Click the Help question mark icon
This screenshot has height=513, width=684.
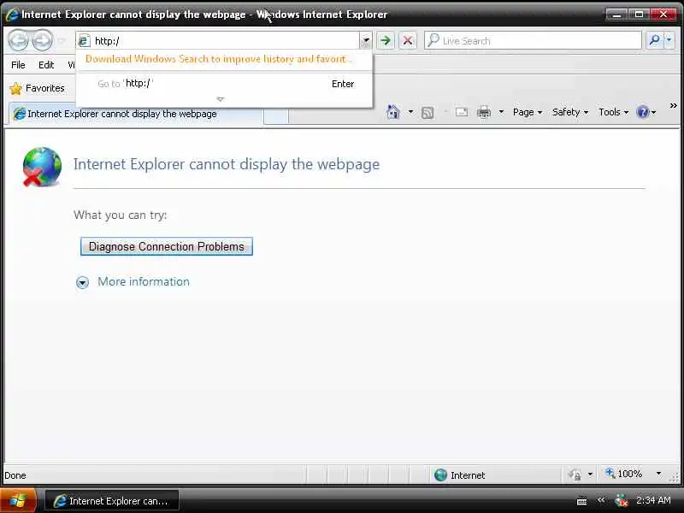point(643,112)
